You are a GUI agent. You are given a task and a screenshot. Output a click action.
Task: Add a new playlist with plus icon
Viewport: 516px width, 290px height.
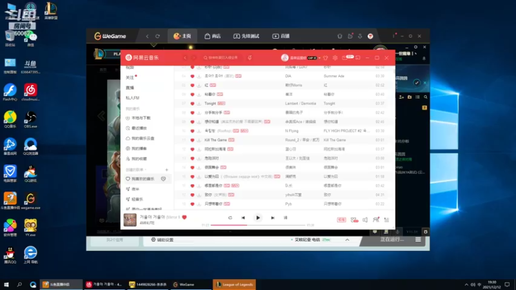[166, 169]
